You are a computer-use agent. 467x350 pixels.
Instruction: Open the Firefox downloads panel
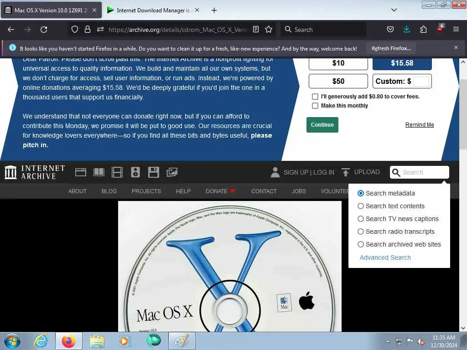[406, 29]
